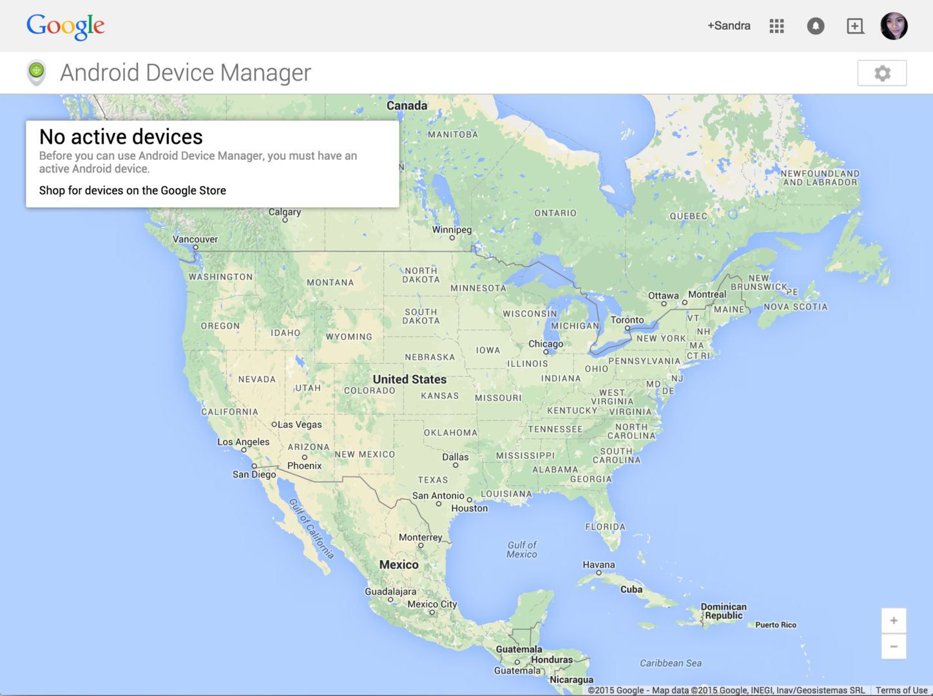Click the Android Device Manager title text
This screenshot has height=696, width=933.
[x=185, y=72]
